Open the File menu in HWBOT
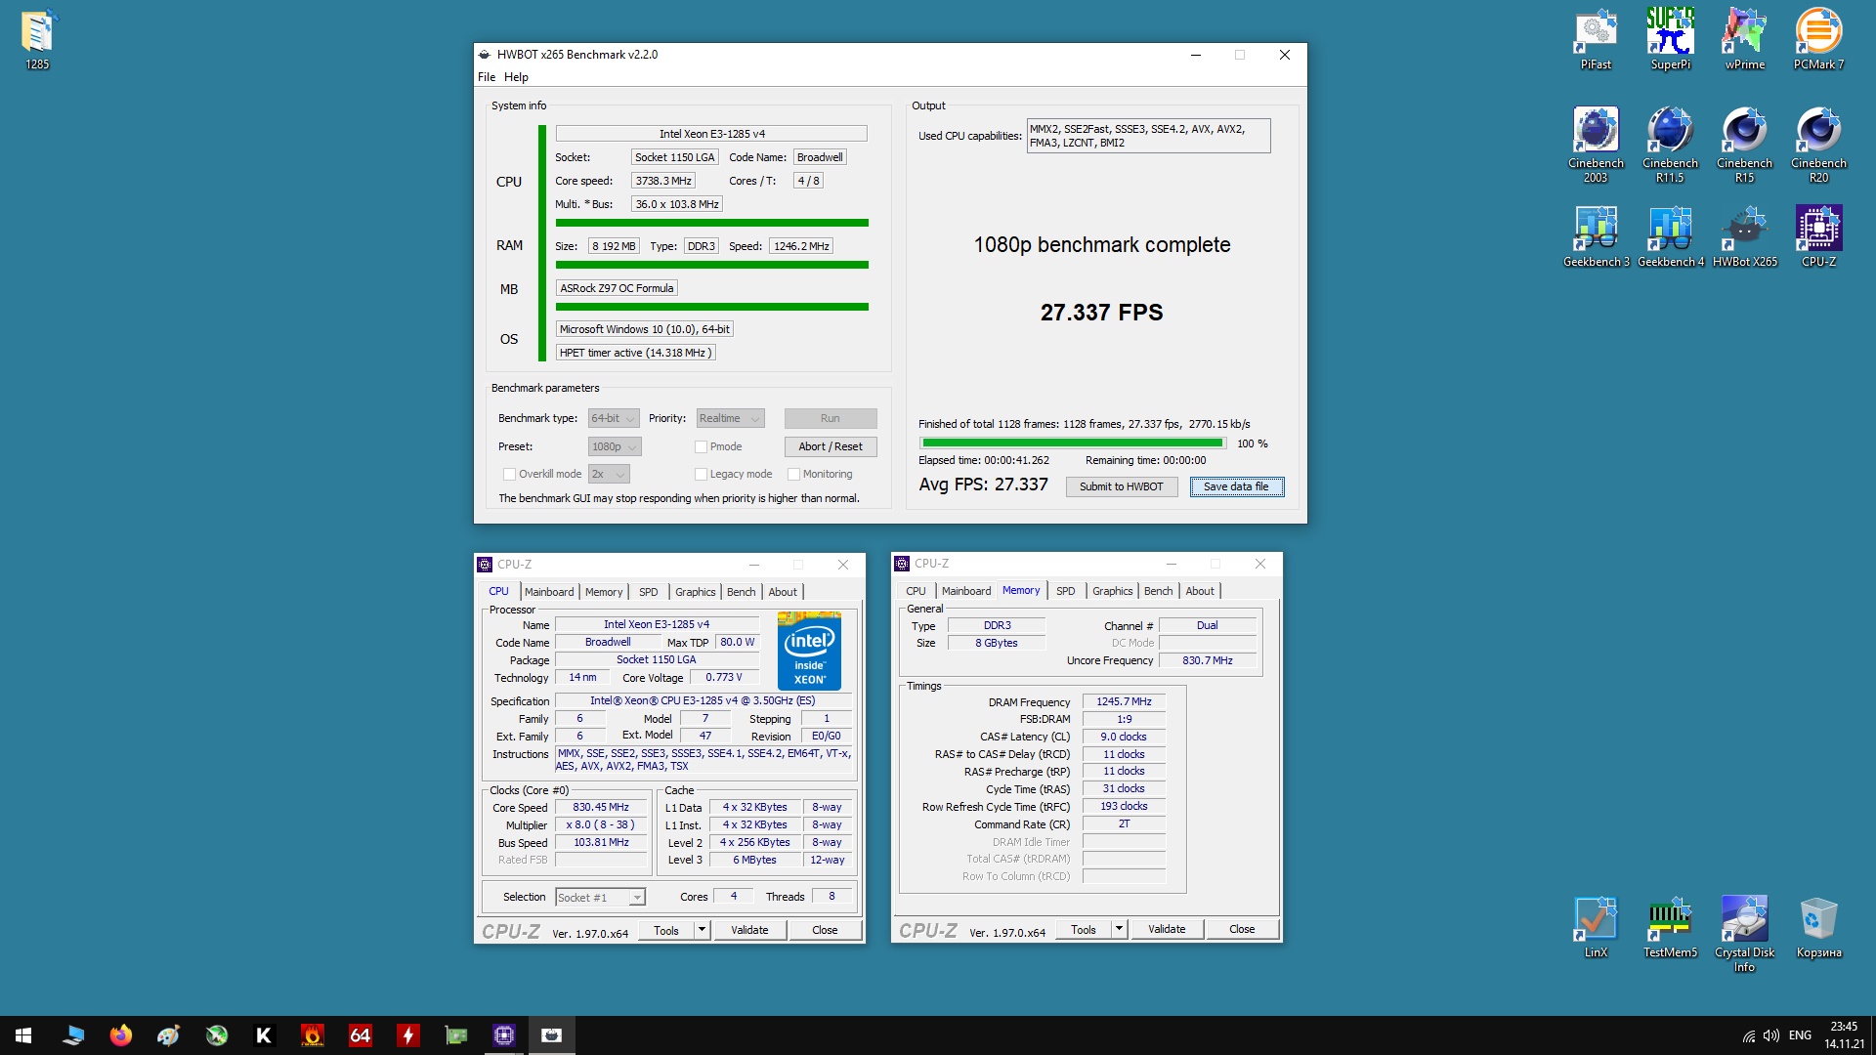Screen dimensions: 1876x1055 (487, 77)
